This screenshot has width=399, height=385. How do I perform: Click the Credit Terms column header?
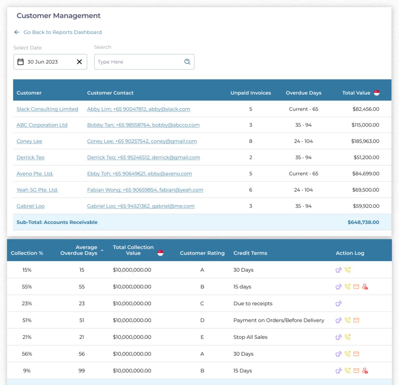[250, 253]
